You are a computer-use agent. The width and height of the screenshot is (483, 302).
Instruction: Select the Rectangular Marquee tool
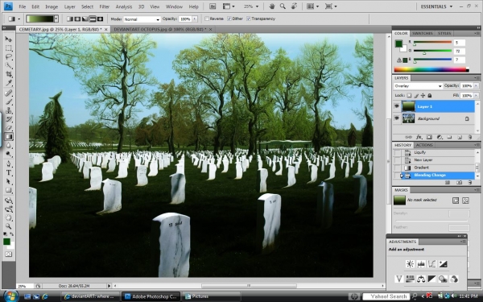coord(9,48)
